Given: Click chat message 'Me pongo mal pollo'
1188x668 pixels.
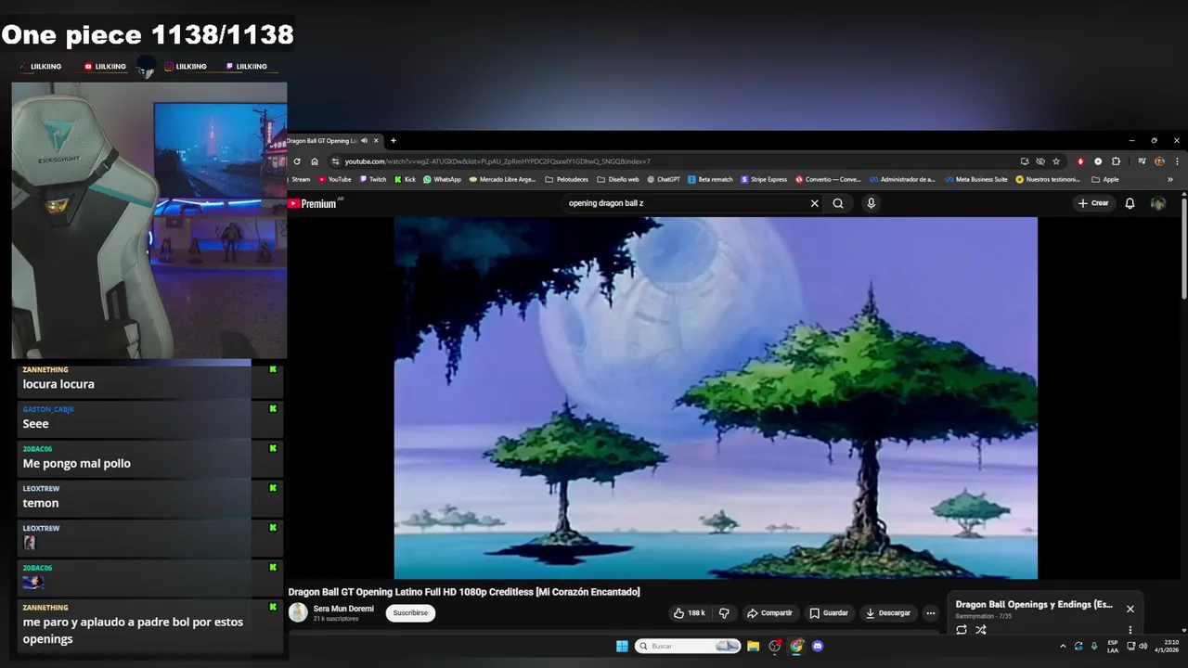Looking at the screenshot, I should click(77, 463).
